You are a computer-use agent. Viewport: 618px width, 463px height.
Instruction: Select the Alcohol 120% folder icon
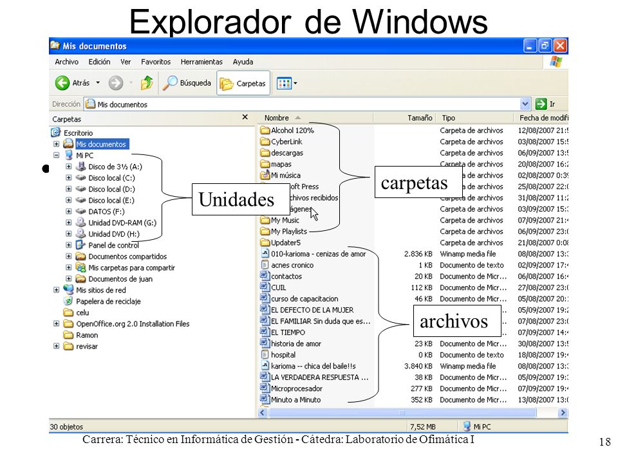coord(265,131)
